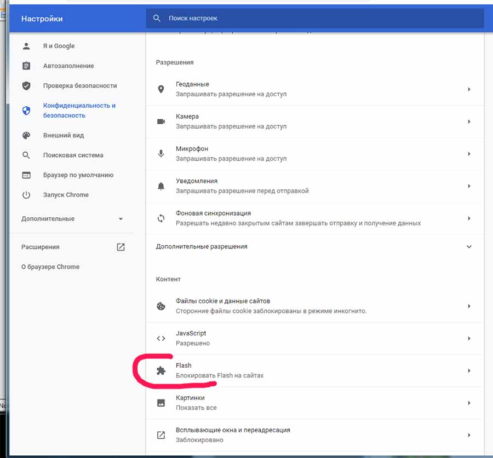Open Я и Google settings section
The width and height of the screenshot is (493, 458).
(59, 46)
